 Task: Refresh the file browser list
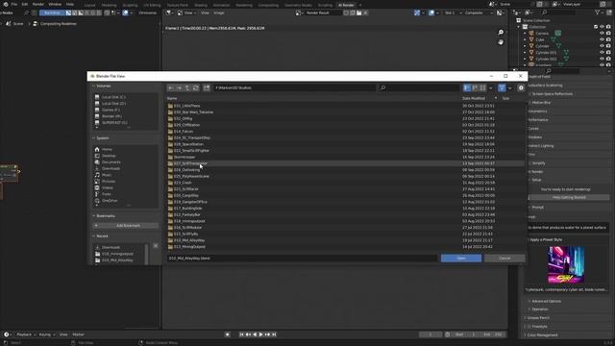click(196, 87)
